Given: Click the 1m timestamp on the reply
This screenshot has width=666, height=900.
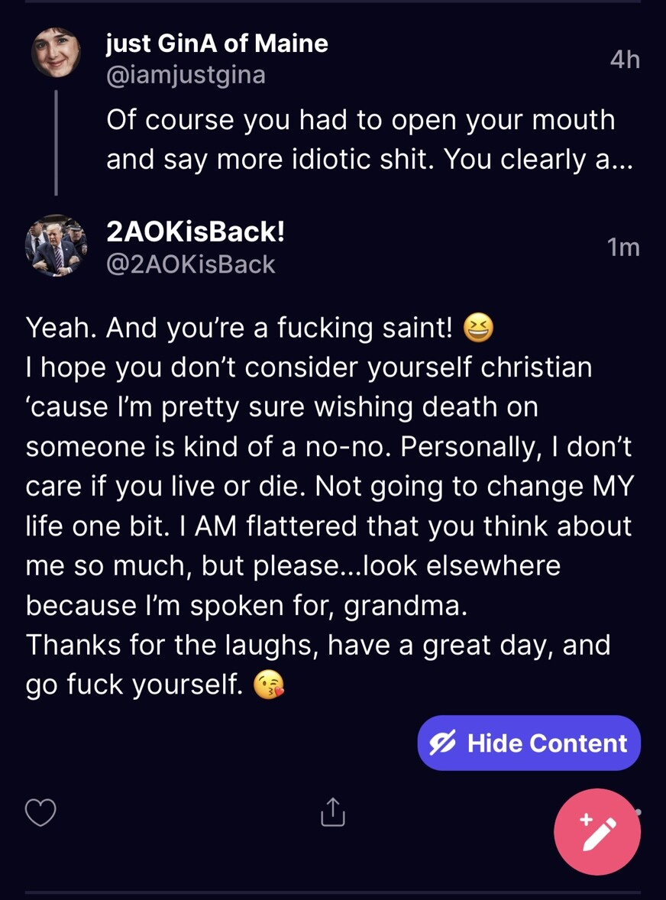Looking at the screenshot, I should click(622, 247).
